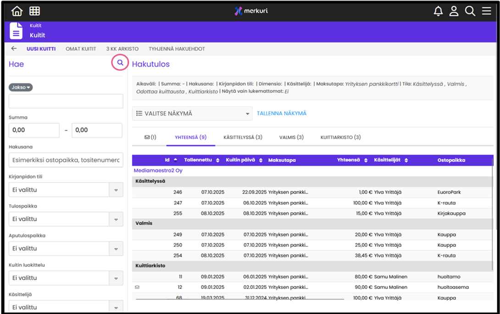Viewport: 500px width, 314px height.
Task: Open the envelope tab with one message
Action: 150,137
